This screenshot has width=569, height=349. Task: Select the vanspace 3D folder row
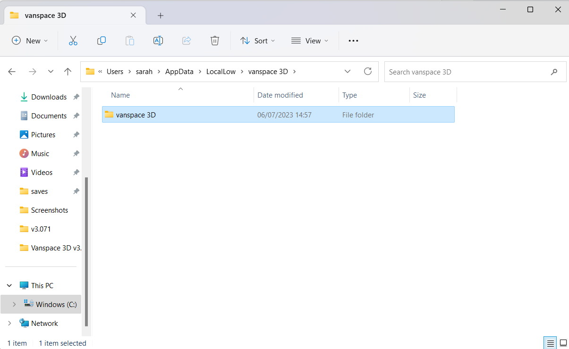[278, 115]
